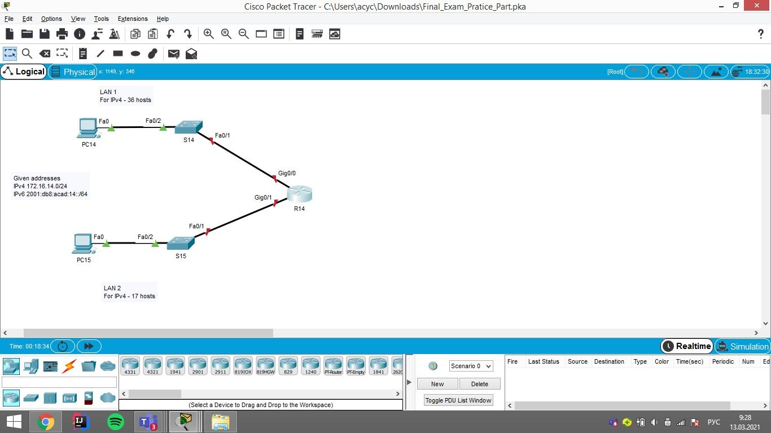Image resolution: width=771 pixels, height=433 pixels.
Task: Expand the PDU panel arrow beside device list
Action: (409, 382)
